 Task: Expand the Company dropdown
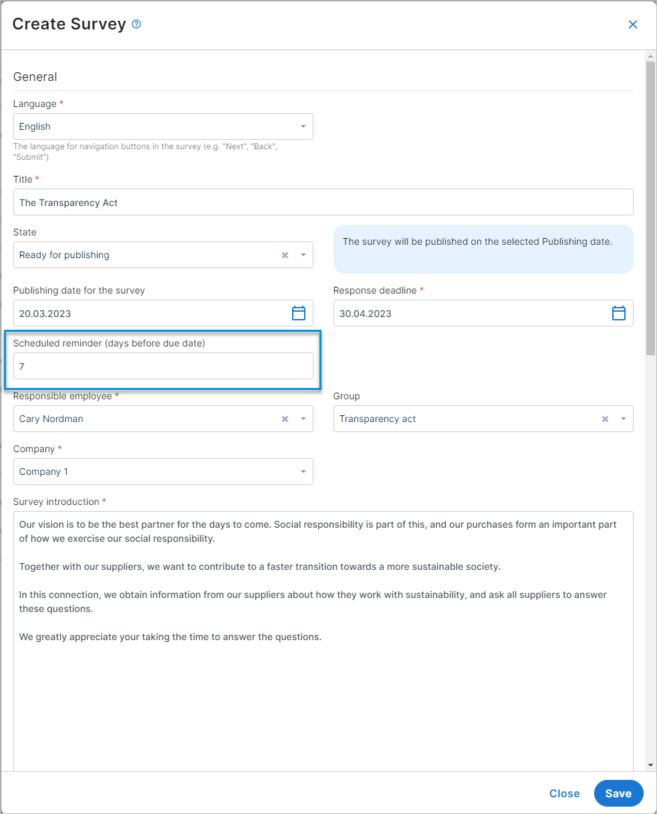coord(163,472)
